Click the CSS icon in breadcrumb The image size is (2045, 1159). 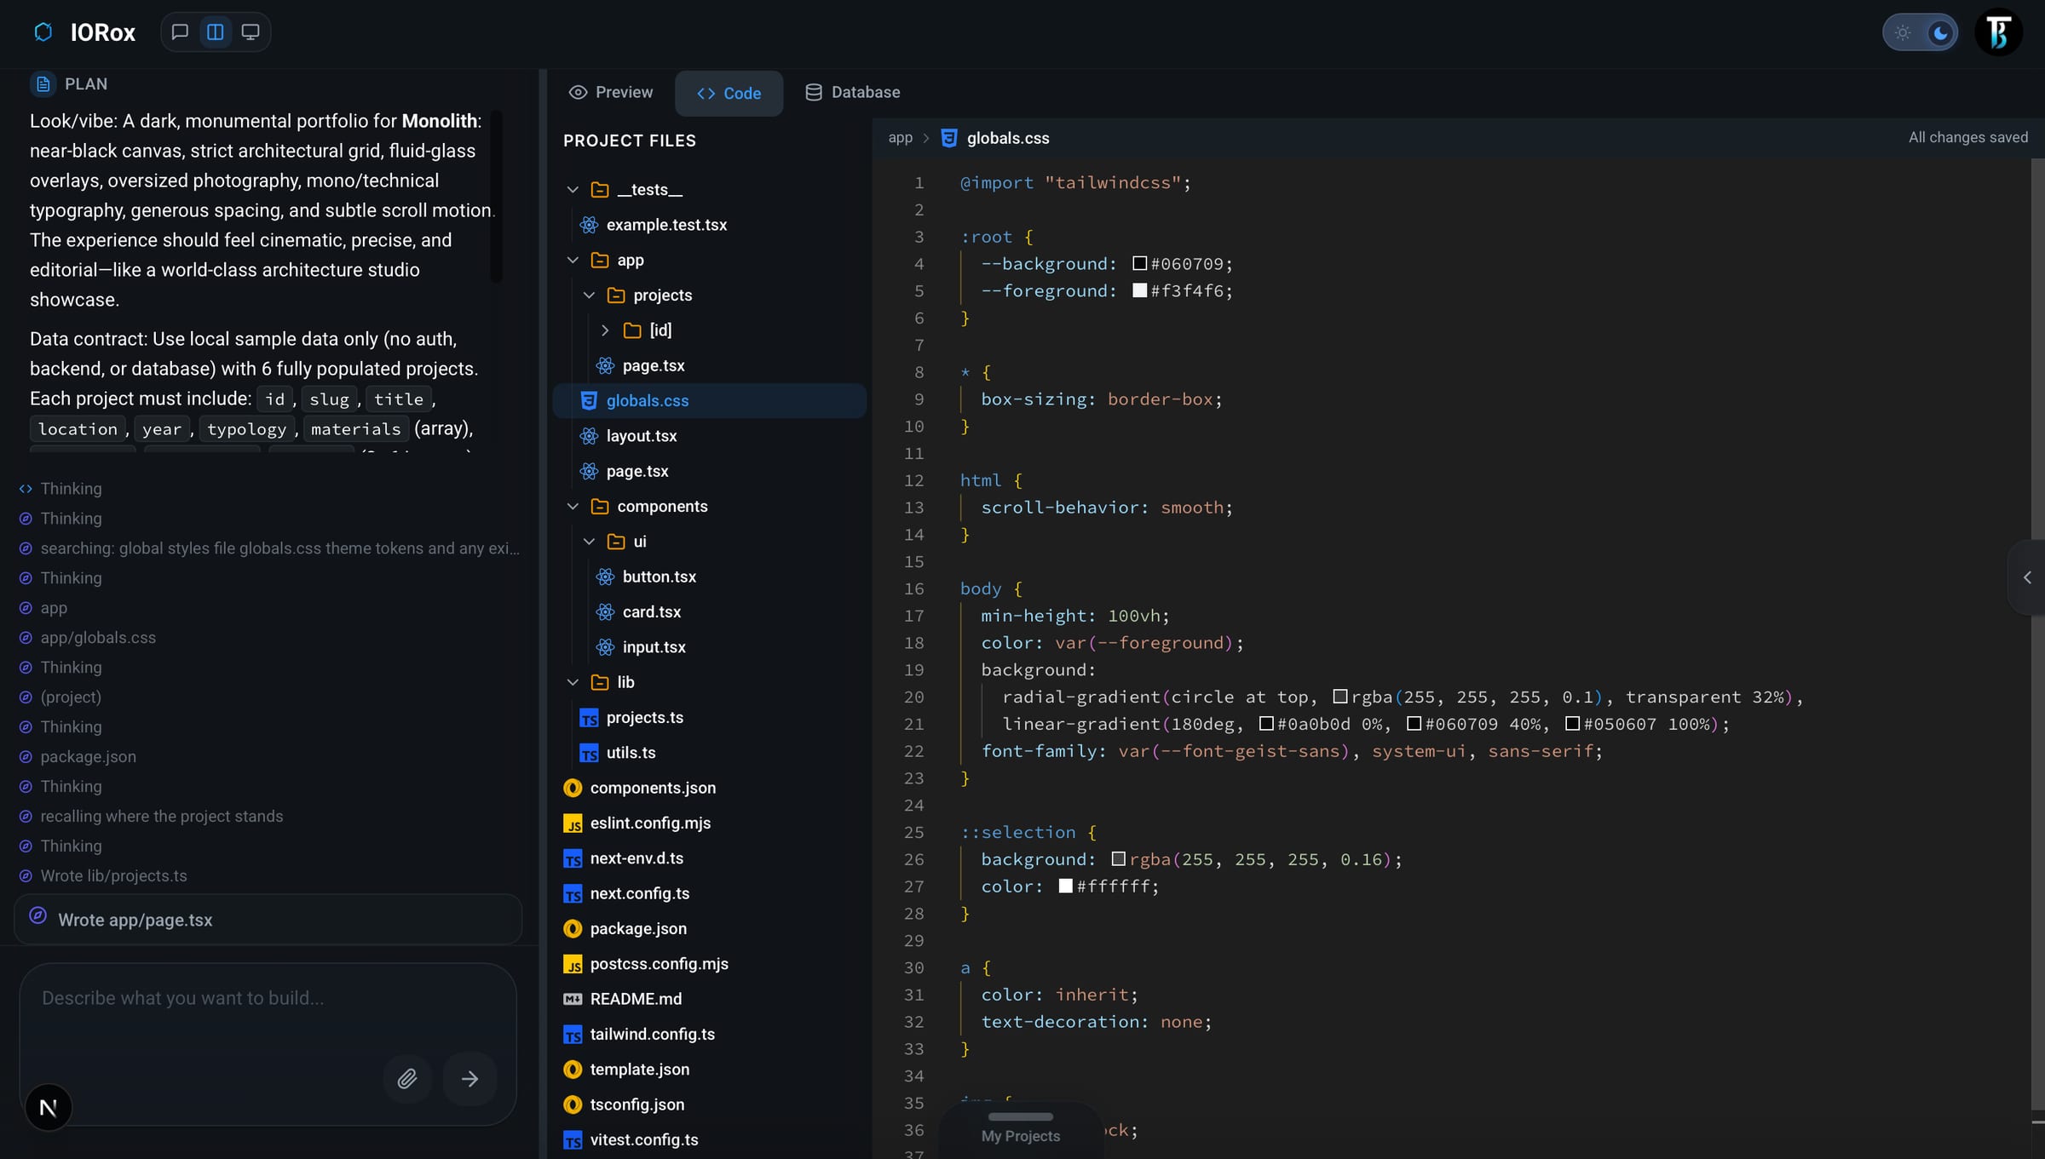point(948,138)
